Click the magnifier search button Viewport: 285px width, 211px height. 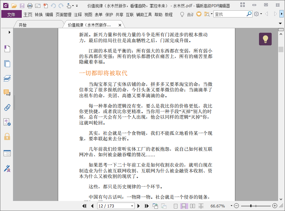249,14
